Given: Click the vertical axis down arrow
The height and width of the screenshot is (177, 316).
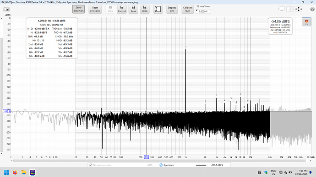Looking at the screenshot, I should (x=1, y=154).
